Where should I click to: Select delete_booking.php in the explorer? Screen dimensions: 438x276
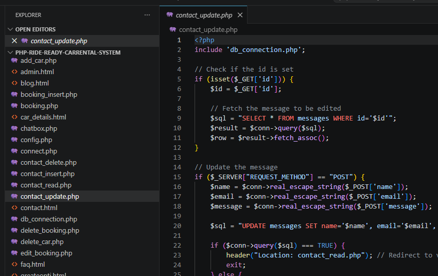[49, 231]
